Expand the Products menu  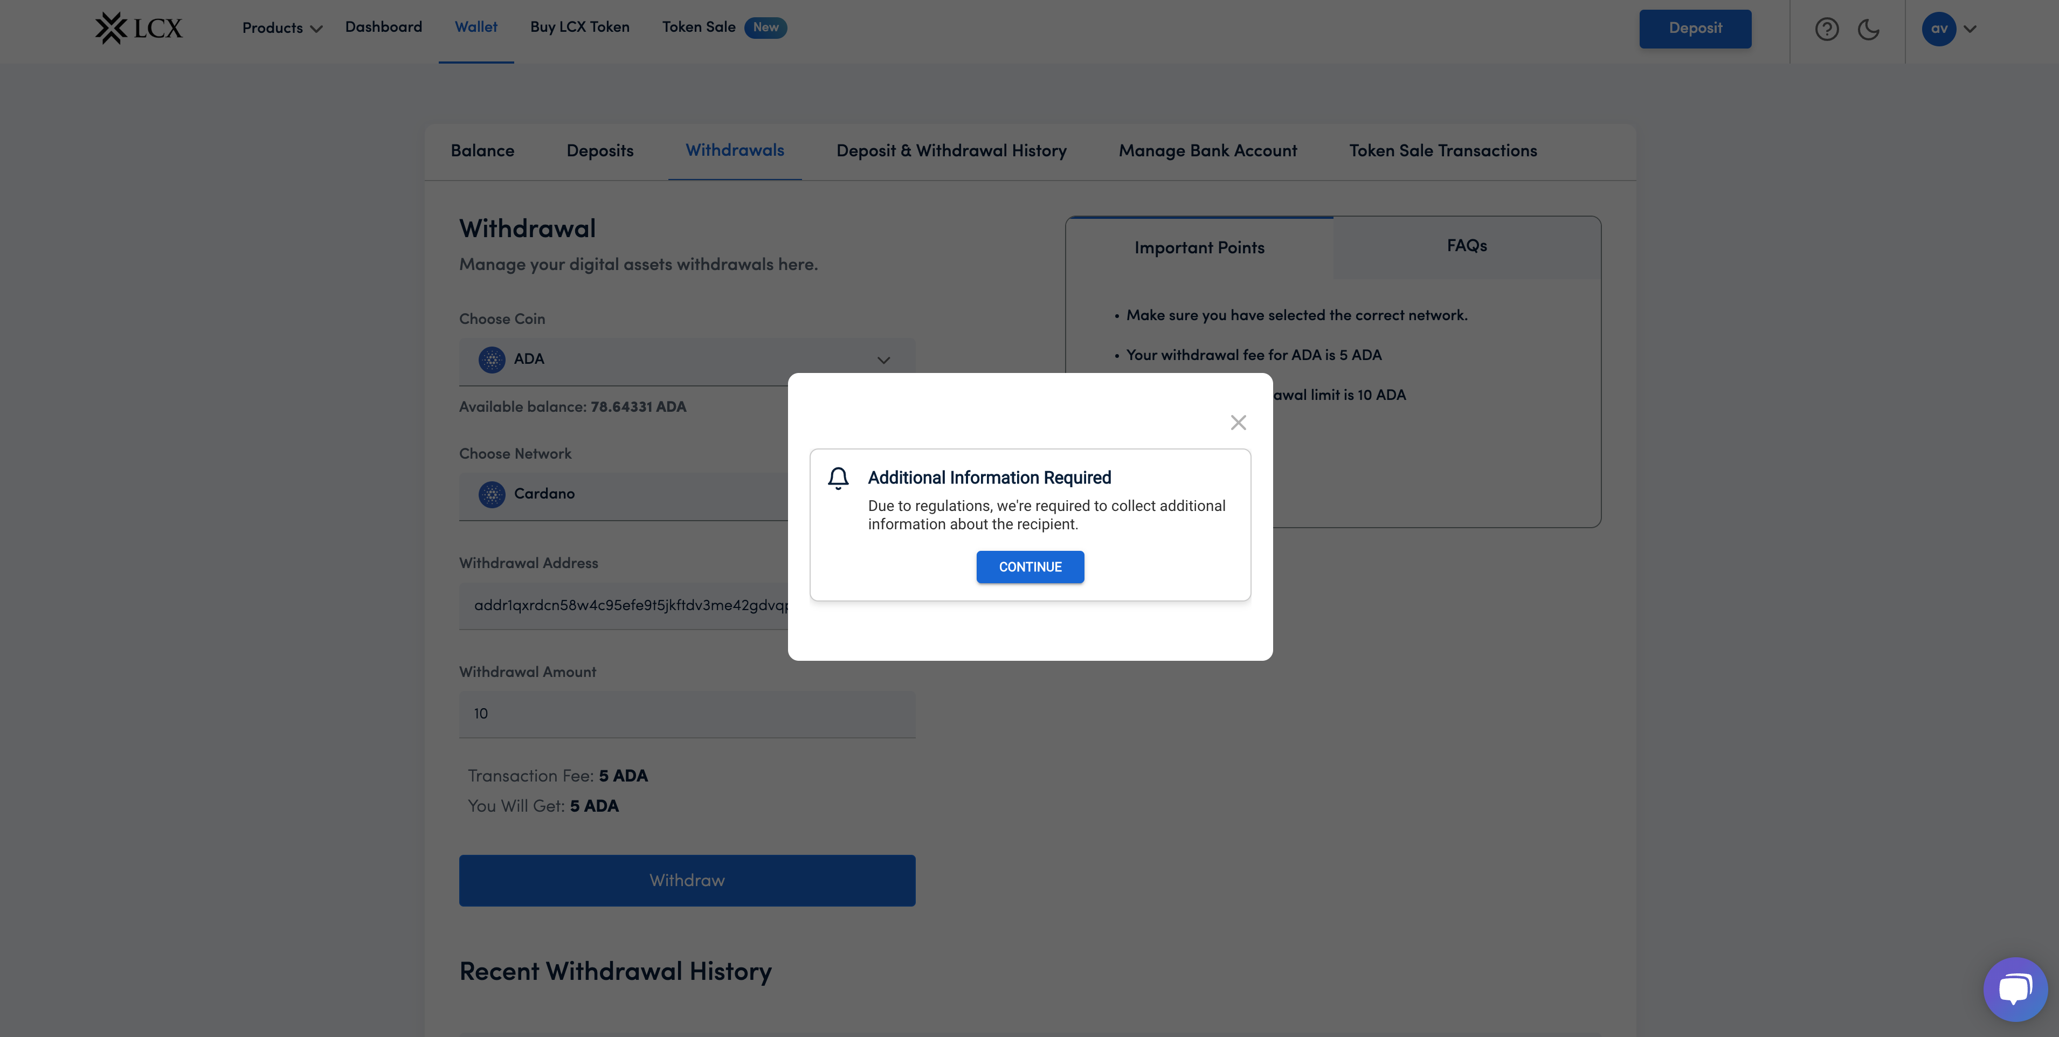(x=282, y=28)
